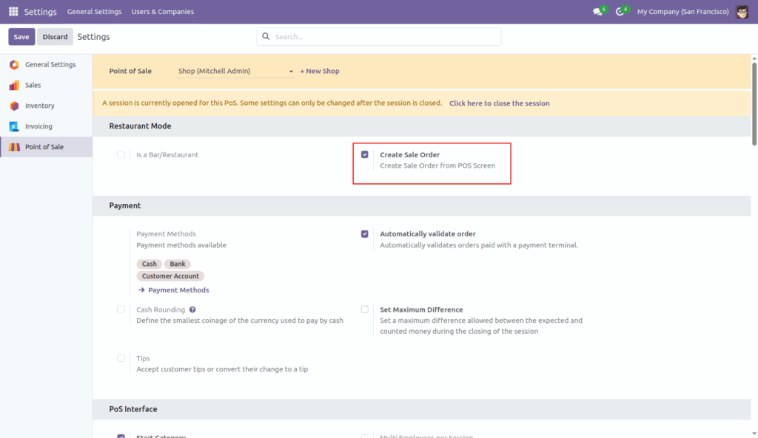
Task: Enable the Is a Bar/Restaurant checkbox
Action: pos(121,154)
